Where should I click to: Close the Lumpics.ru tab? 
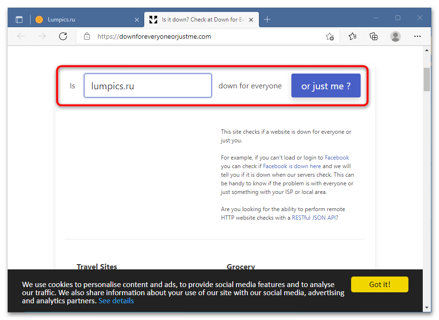click(x=137, y=20)
